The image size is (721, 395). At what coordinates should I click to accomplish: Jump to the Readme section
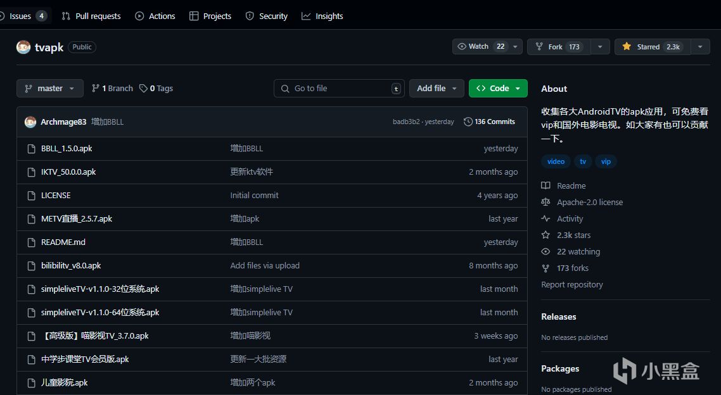[564, 185]
